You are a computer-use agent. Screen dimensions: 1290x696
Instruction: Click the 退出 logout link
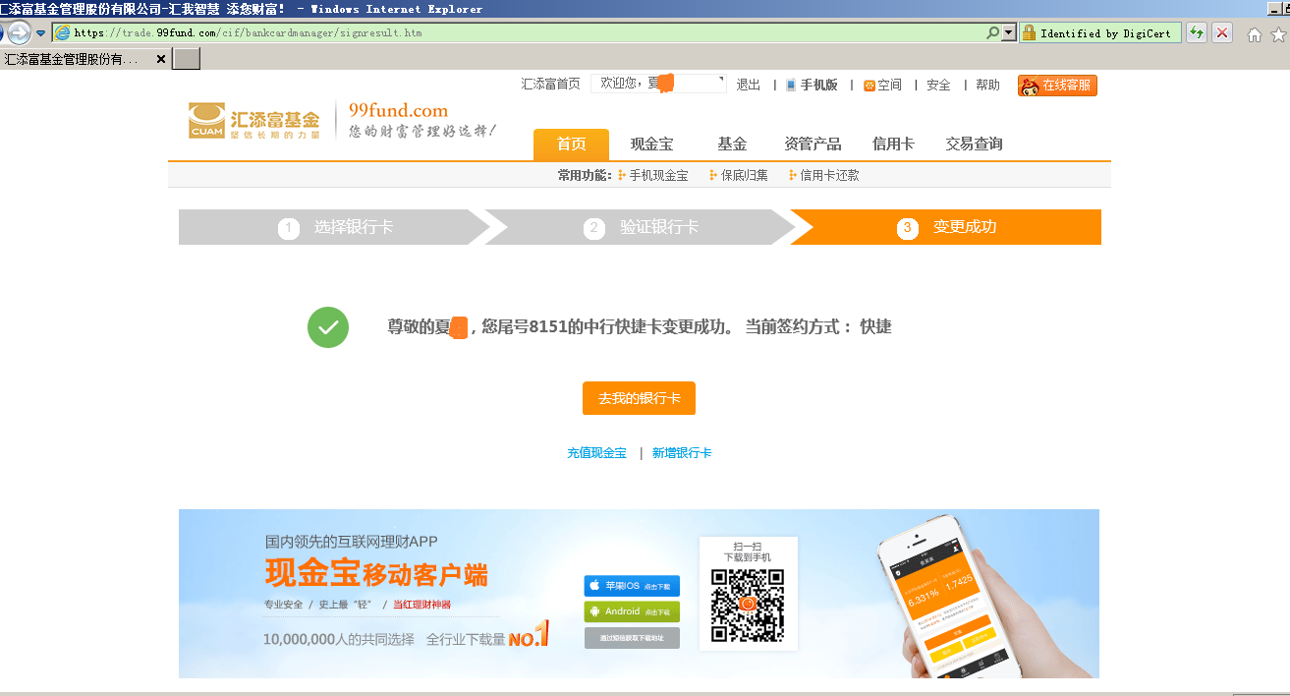pos(749,86)
